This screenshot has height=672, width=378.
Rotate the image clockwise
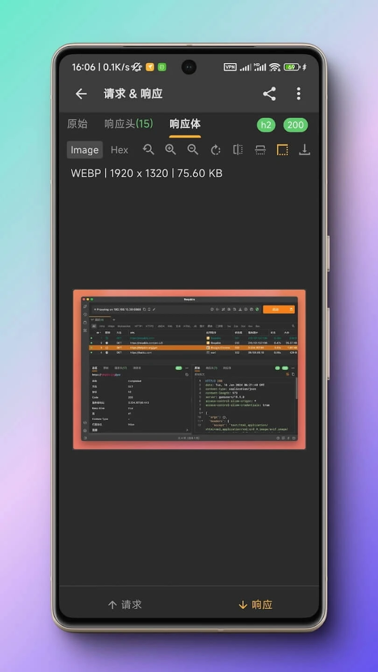pyautogui.click(x=215, y=150)
